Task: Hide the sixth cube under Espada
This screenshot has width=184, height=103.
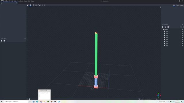Action: coord(182,41)
